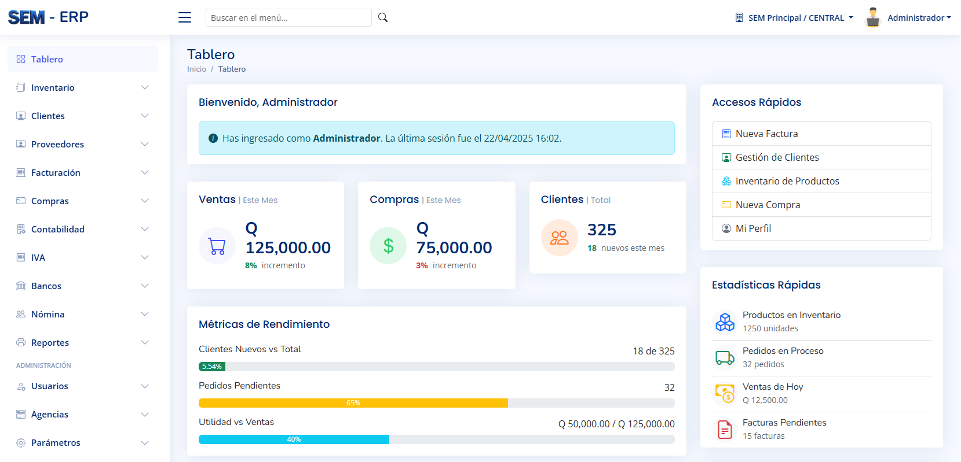The height and width of the screenshot is (462, 961).
Task: Expand the Inventario sidebar menu
Action: pyautogui.click(x=82, y=88)
